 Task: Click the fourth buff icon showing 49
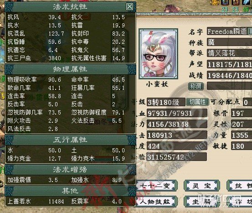coord(246,2)
